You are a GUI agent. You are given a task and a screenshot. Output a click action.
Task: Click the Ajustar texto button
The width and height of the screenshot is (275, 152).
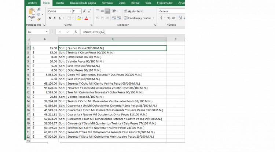[133, 11]
